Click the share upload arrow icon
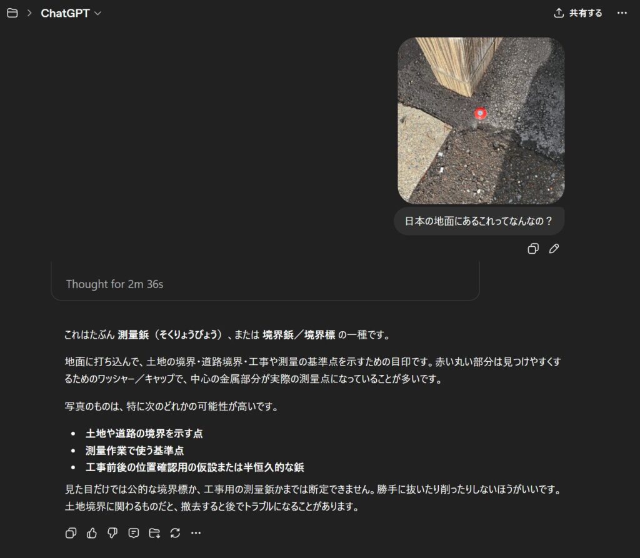Viewport: 640px width, 558px height. tap(559, 13)
